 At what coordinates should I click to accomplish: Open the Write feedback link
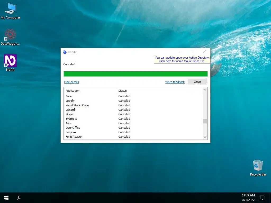pos(175,82)
